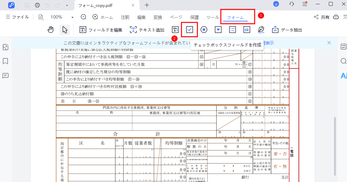
Task: Create a list box field
Action: (233, 30)
